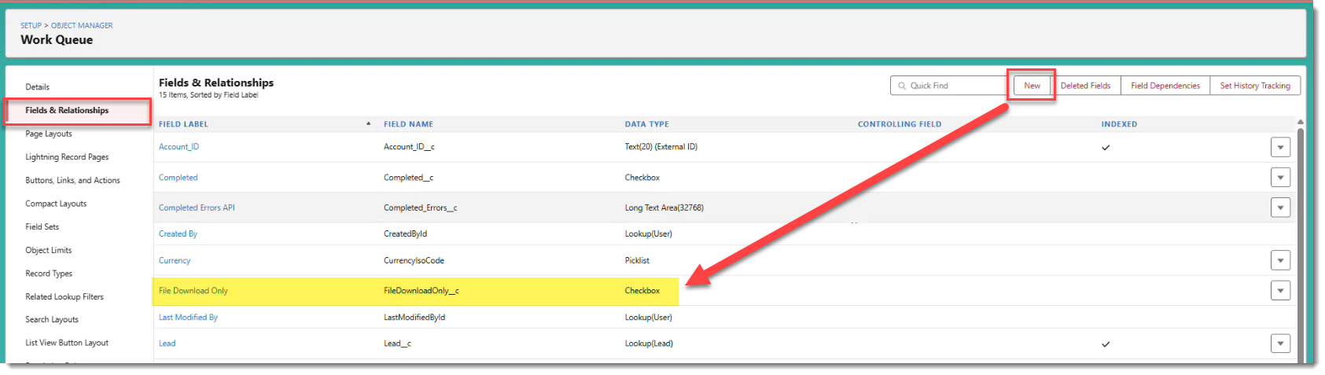Open the Currency row action dropdown
The height and width of the screenshot is (375, 1325).
tap(1279, 260)
